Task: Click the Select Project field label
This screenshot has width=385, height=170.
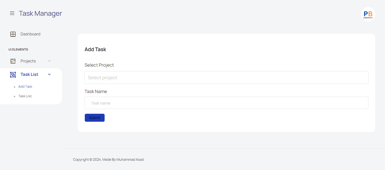Action: coord(99,65)
